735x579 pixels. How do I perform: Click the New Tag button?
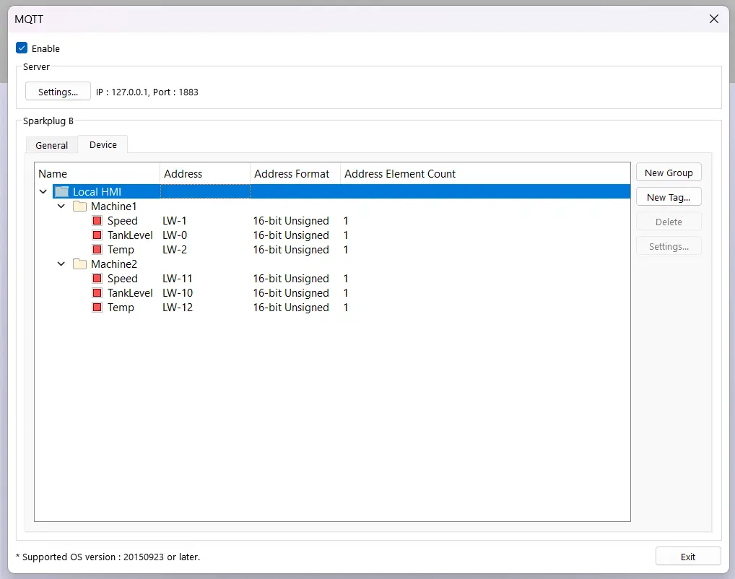(669, 196)
